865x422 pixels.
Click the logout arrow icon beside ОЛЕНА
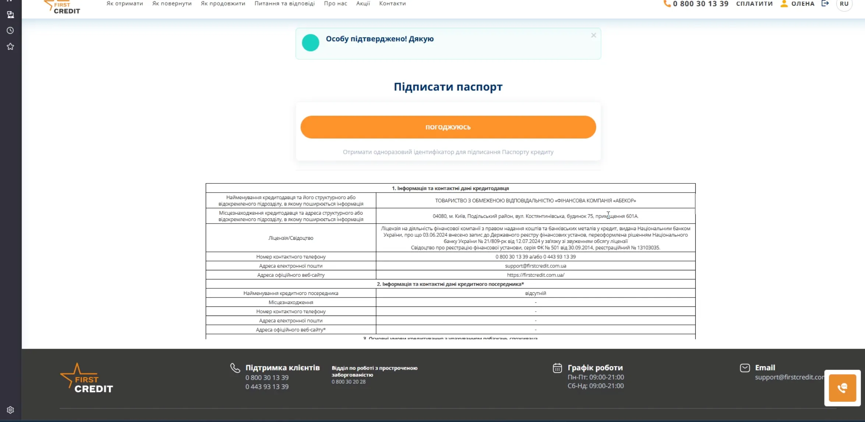[825, 4]
